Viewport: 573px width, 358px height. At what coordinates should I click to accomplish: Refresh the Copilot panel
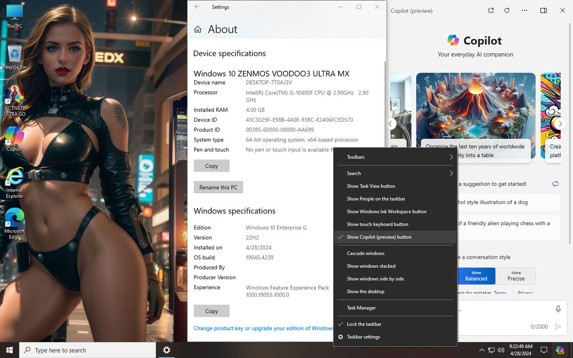pyautogui.click(x=507, y=10)
